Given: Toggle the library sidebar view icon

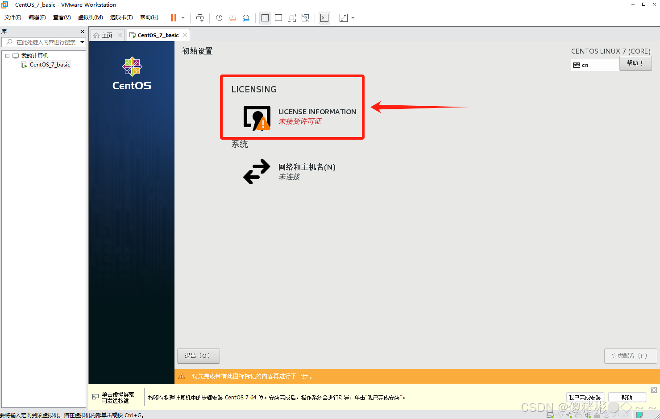Looking at the screenshot, I should (265, 18).
